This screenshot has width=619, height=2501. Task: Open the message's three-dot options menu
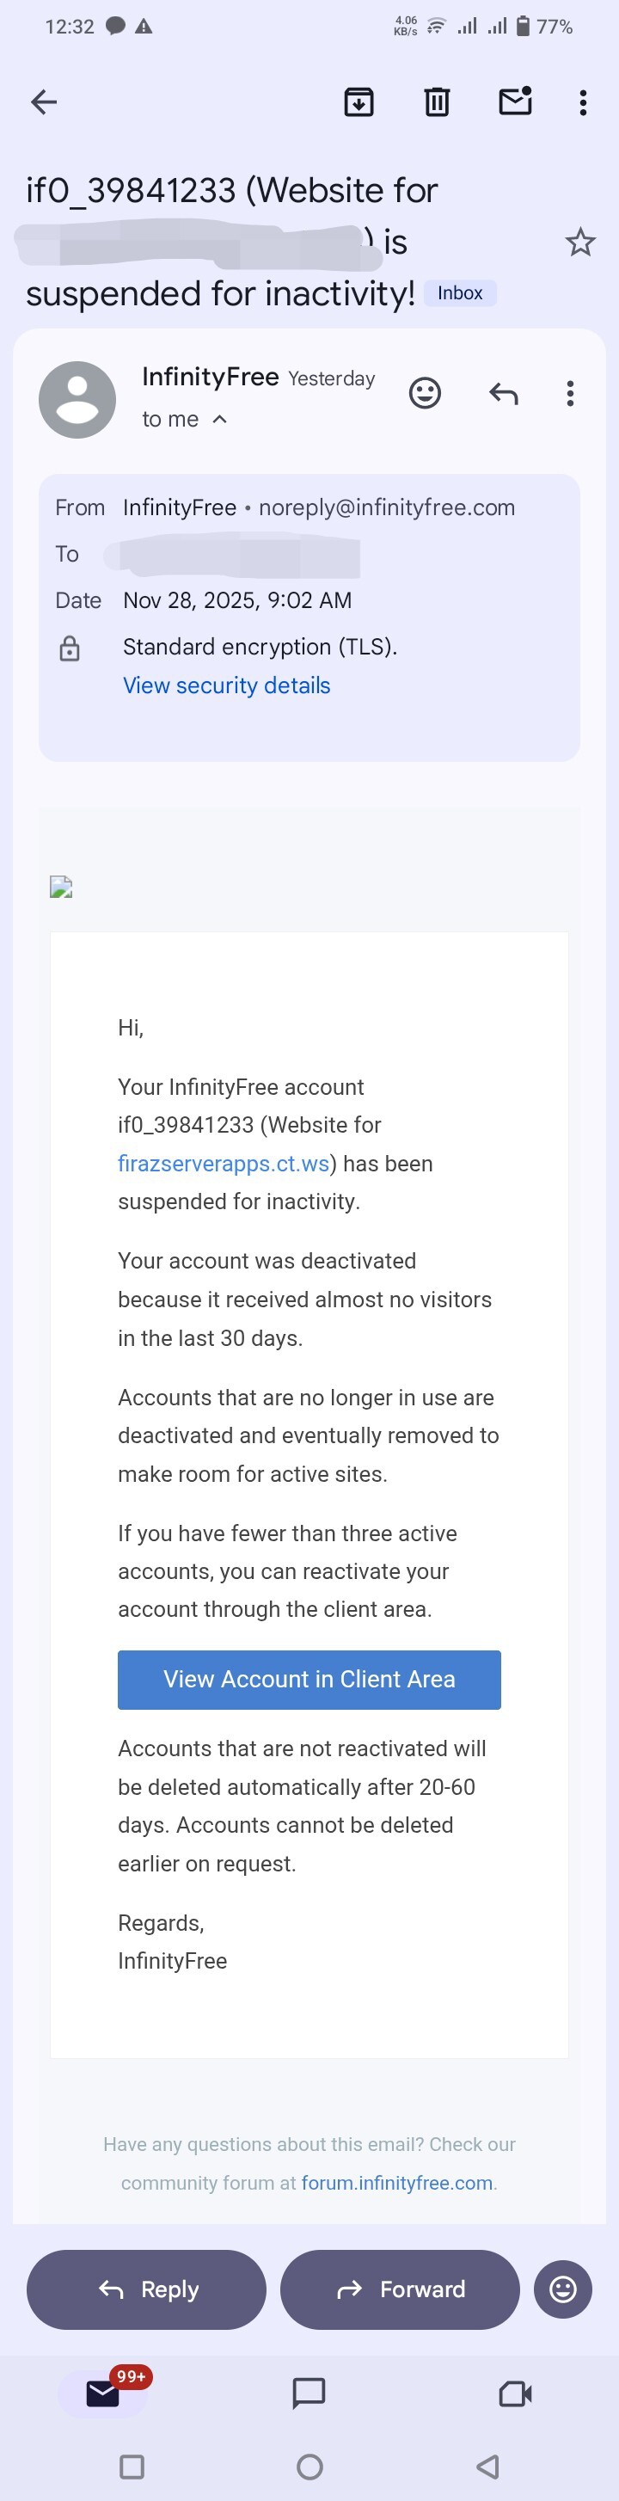point(571,393)
